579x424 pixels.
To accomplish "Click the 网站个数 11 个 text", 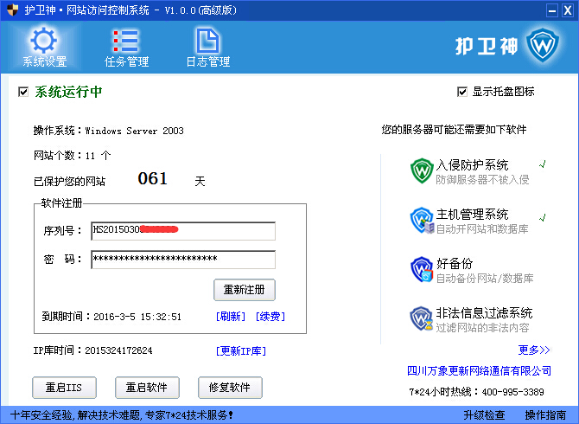I will 72,156.
